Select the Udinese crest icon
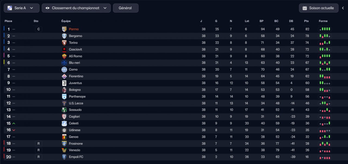Screen dimensions: 348x164 (64, 130)
